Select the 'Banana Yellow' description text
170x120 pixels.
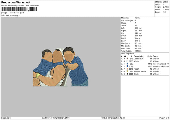click(x=140, y=72)
